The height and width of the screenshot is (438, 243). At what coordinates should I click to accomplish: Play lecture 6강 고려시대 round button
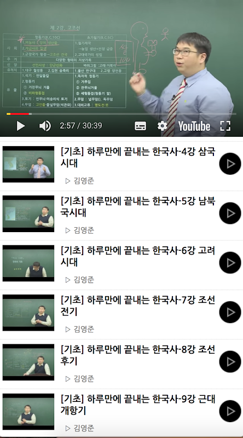point(230,263)
